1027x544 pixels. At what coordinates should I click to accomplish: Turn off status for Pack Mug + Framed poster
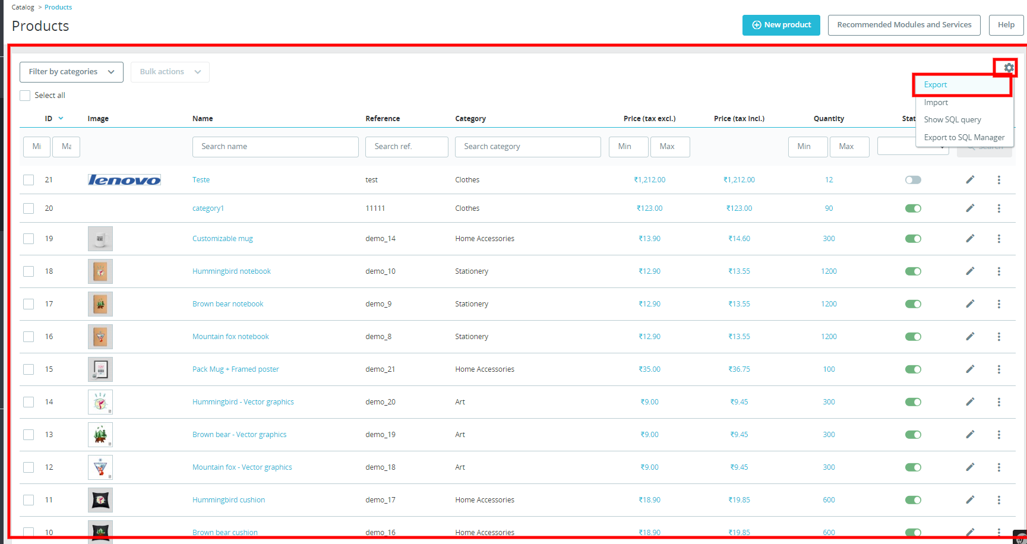click(913, 369)
